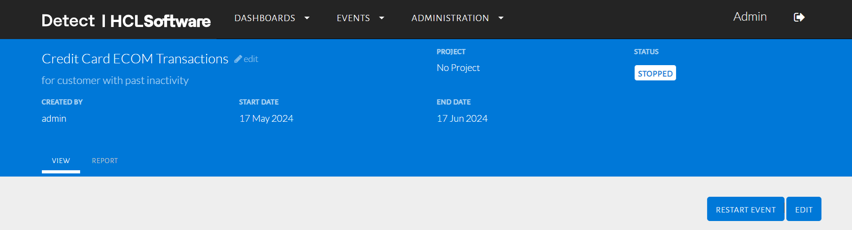Select the VIEW tab
The width and height of the screenshot is (852, 230).
[61, 161]
